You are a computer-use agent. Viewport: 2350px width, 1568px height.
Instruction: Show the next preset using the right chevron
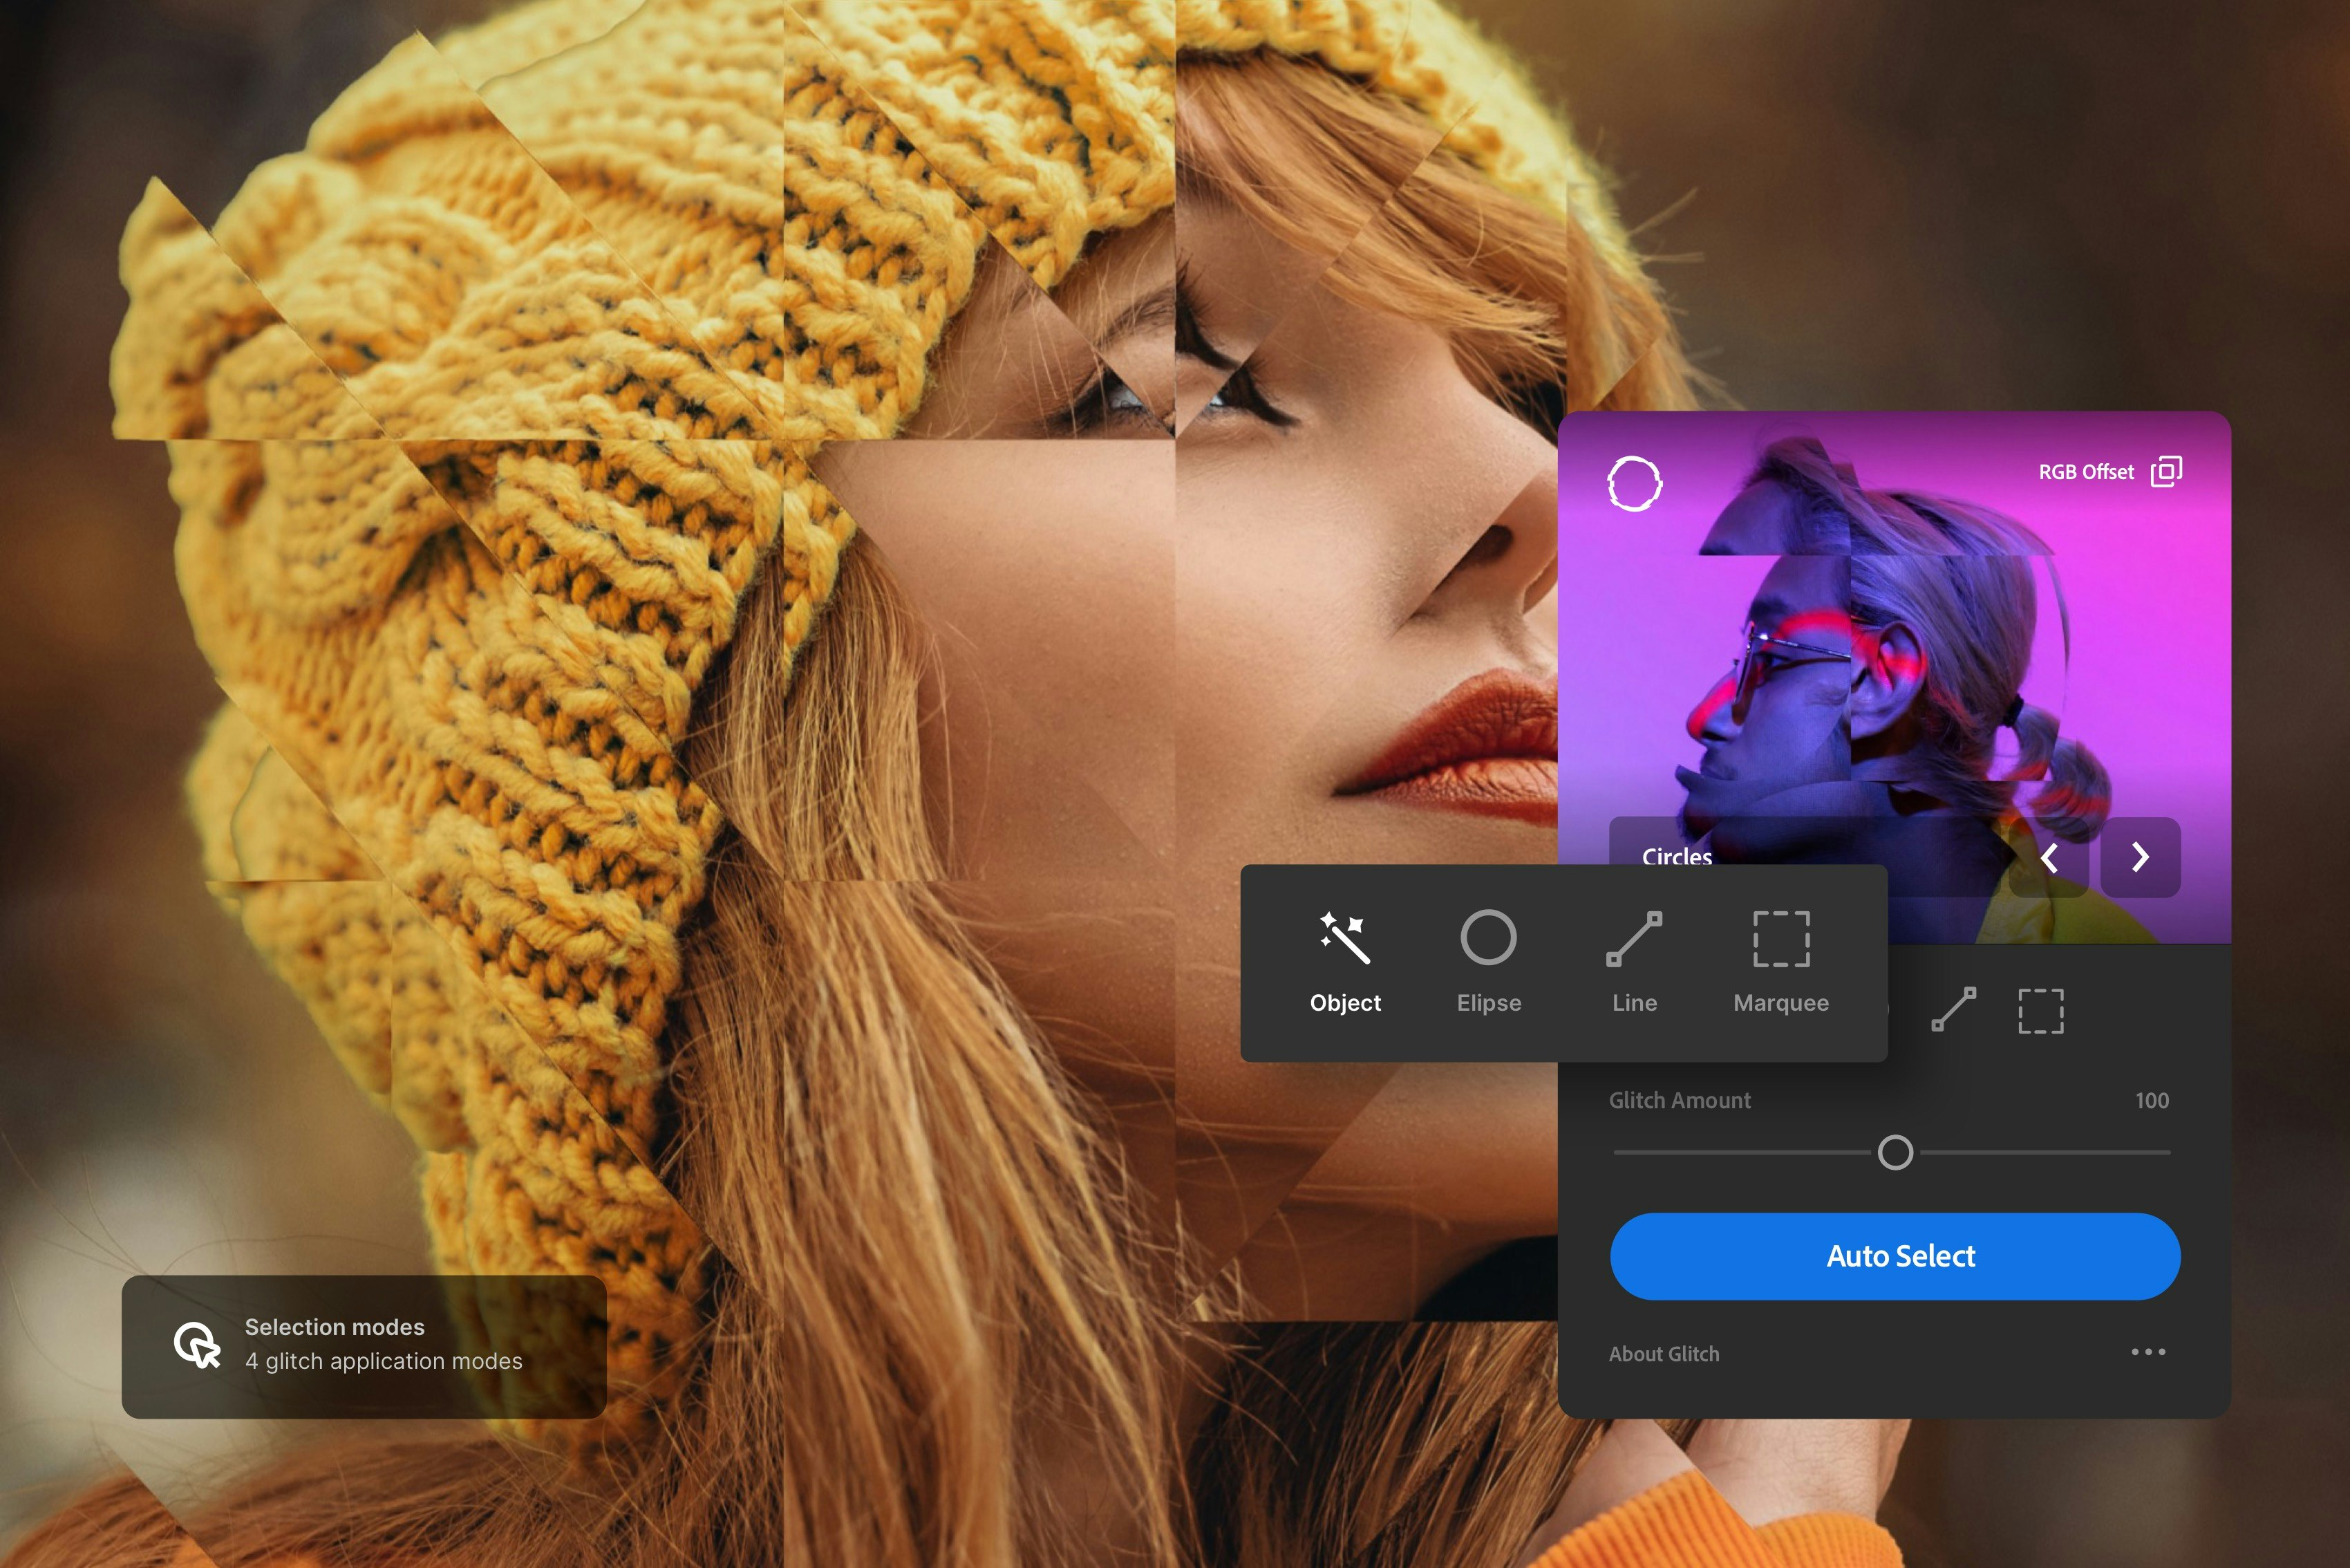point(2139,858)
